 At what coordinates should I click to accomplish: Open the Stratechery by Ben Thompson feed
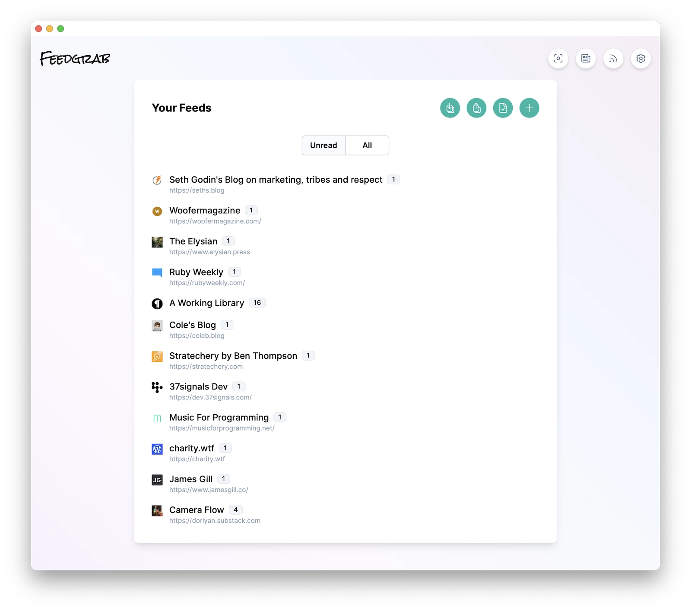click(233, 356)
